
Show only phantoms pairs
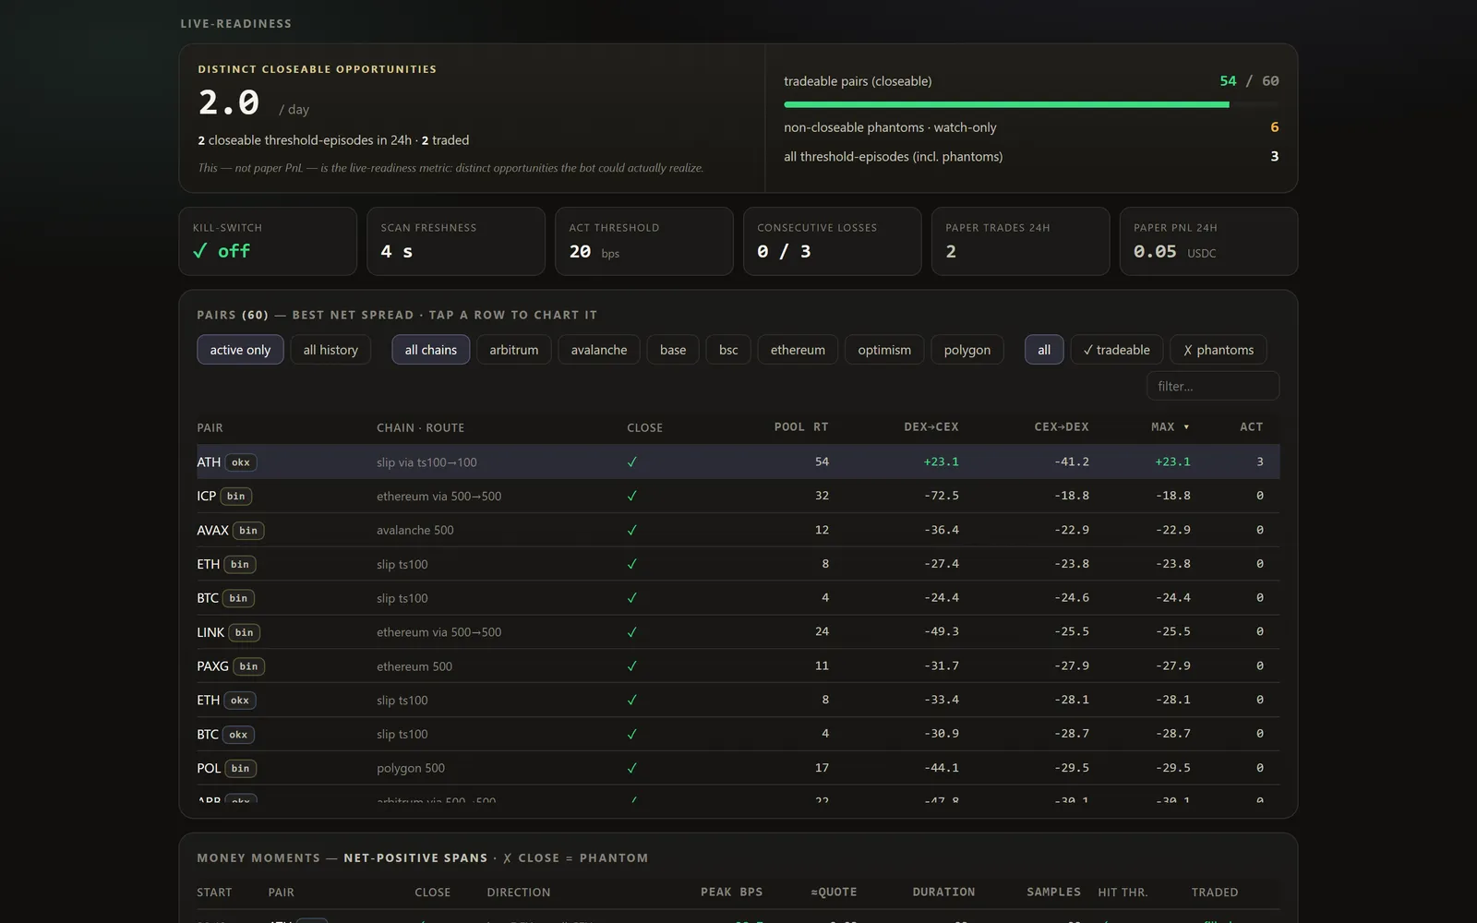pos(1219,350)
